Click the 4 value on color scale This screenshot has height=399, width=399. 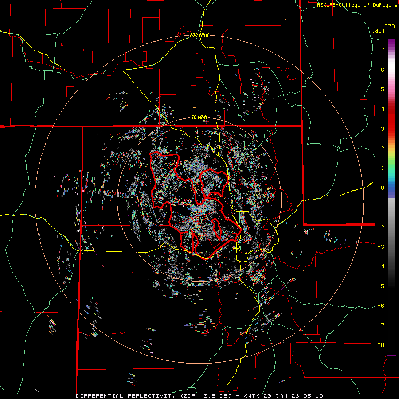click(x=383, y=109)
